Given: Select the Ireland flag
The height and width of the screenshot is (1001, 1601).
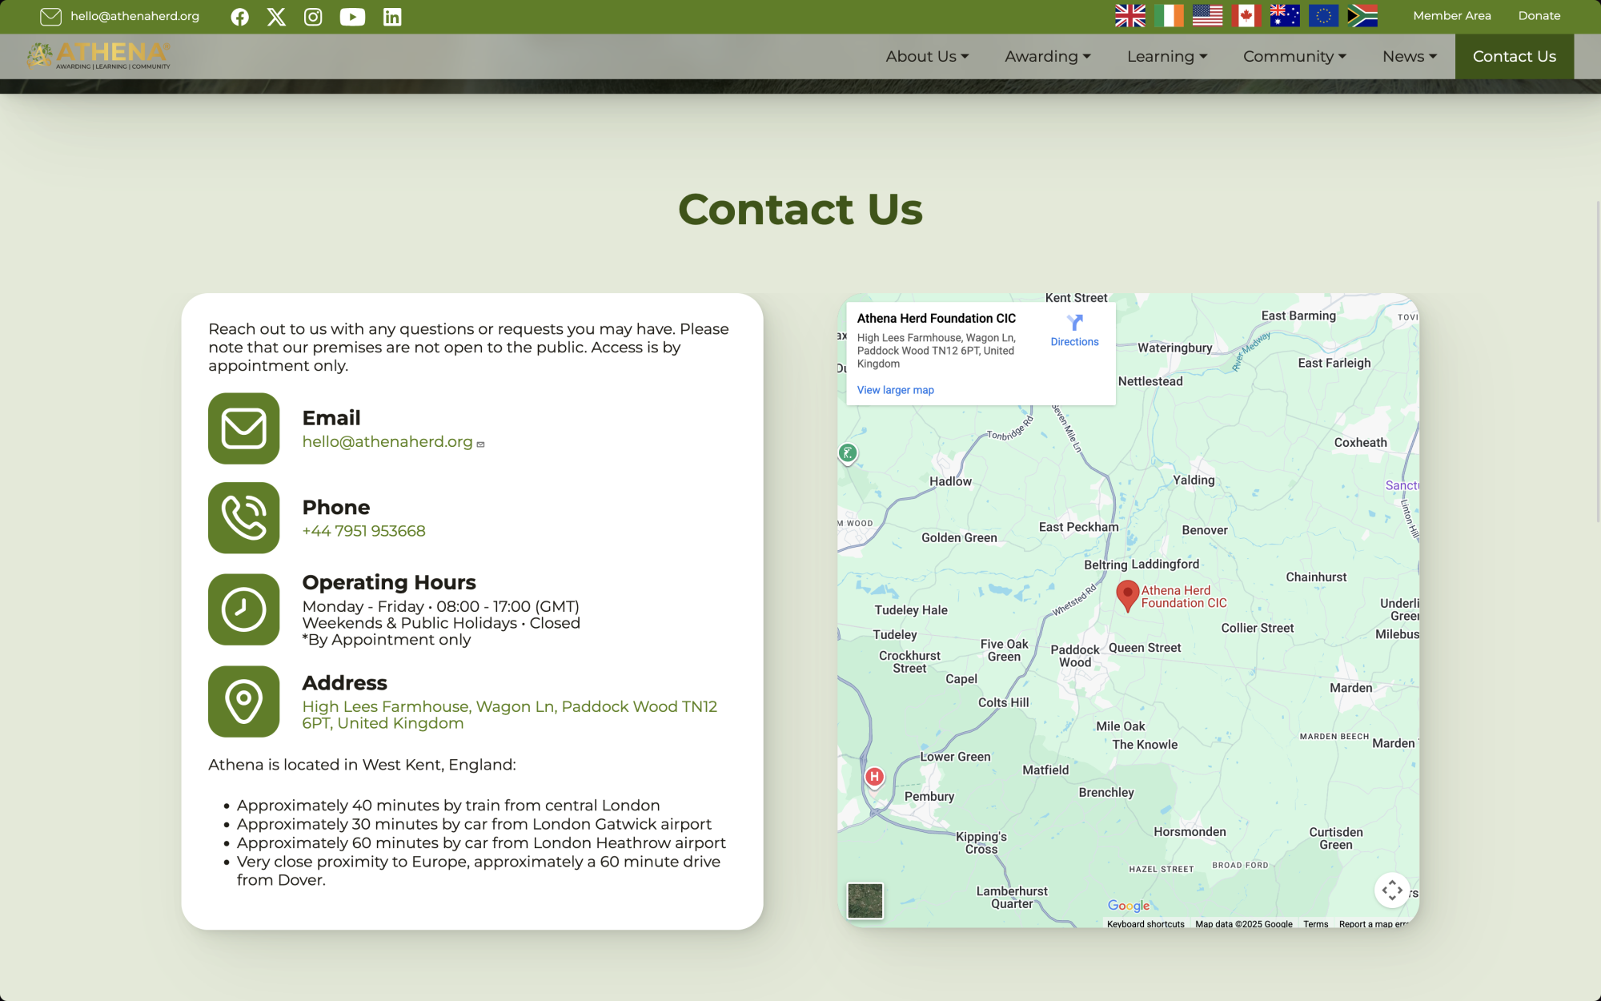Looking at the screenshot, I should pyautogui.click(x=1169, y=15).
